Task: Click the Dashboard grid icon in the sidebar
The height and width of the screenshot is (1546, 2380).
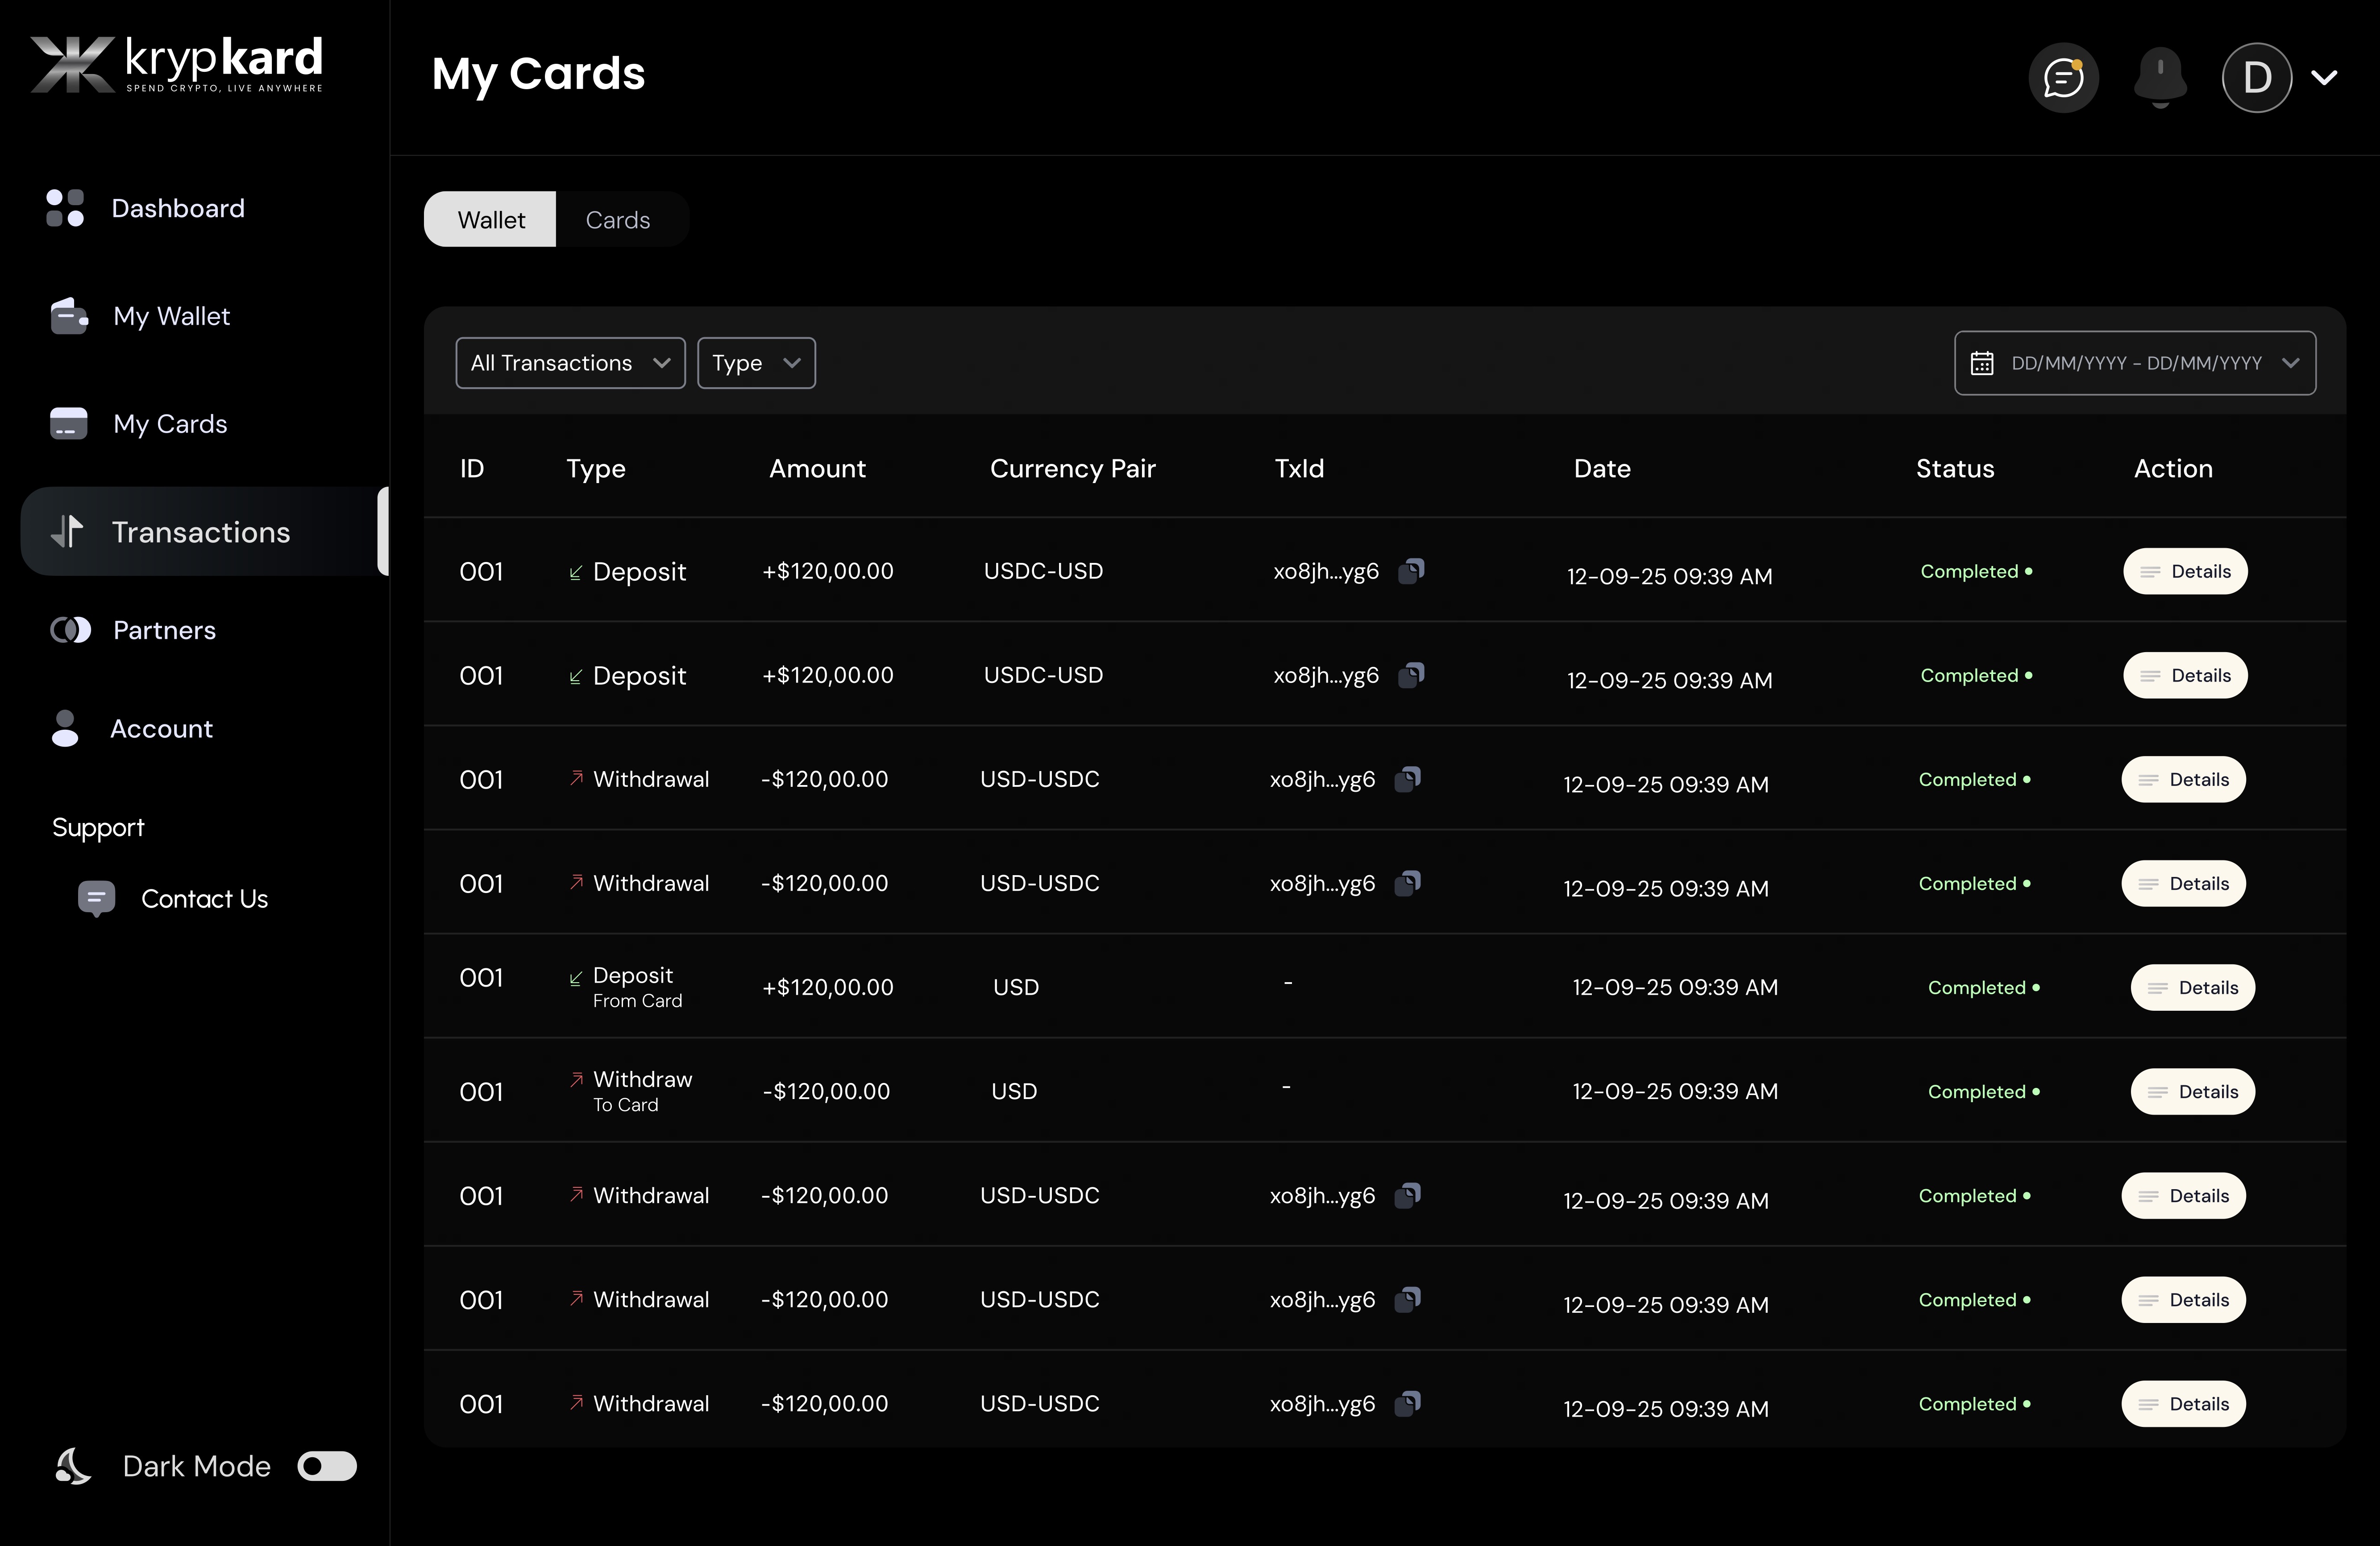Action: click(65, 208)
